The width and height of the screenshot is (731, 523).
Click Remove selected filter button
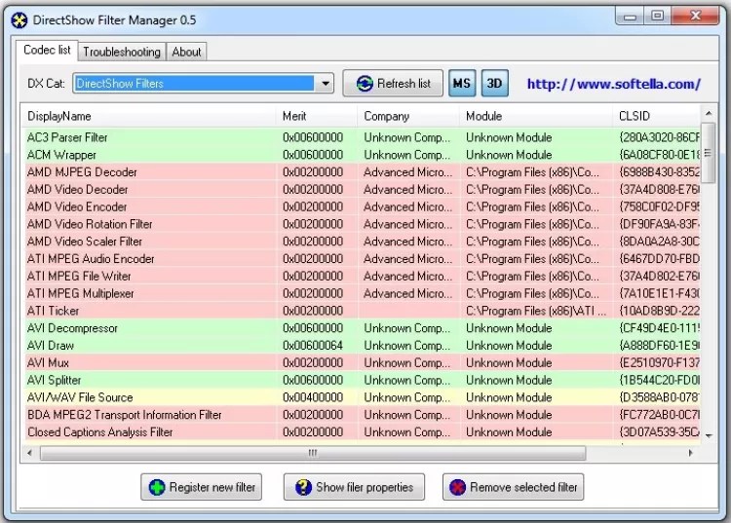513,487
